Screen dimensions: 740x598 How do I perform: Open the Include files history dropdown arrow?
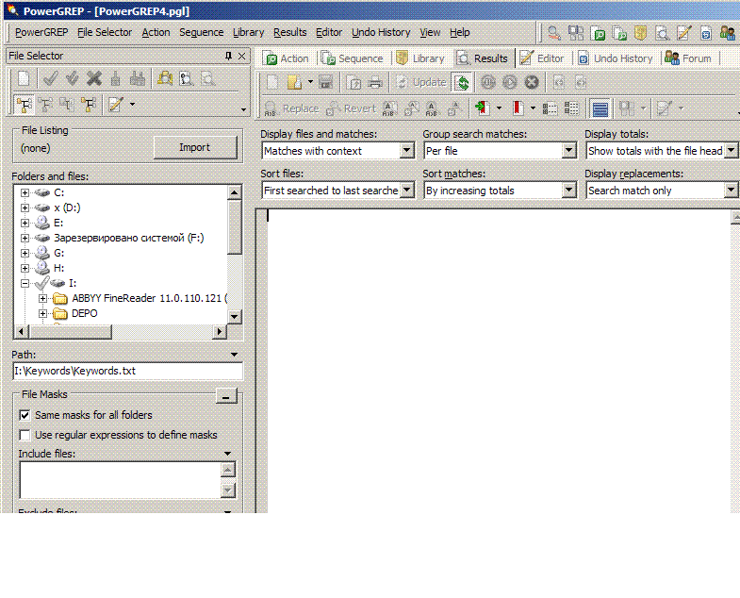227,454
